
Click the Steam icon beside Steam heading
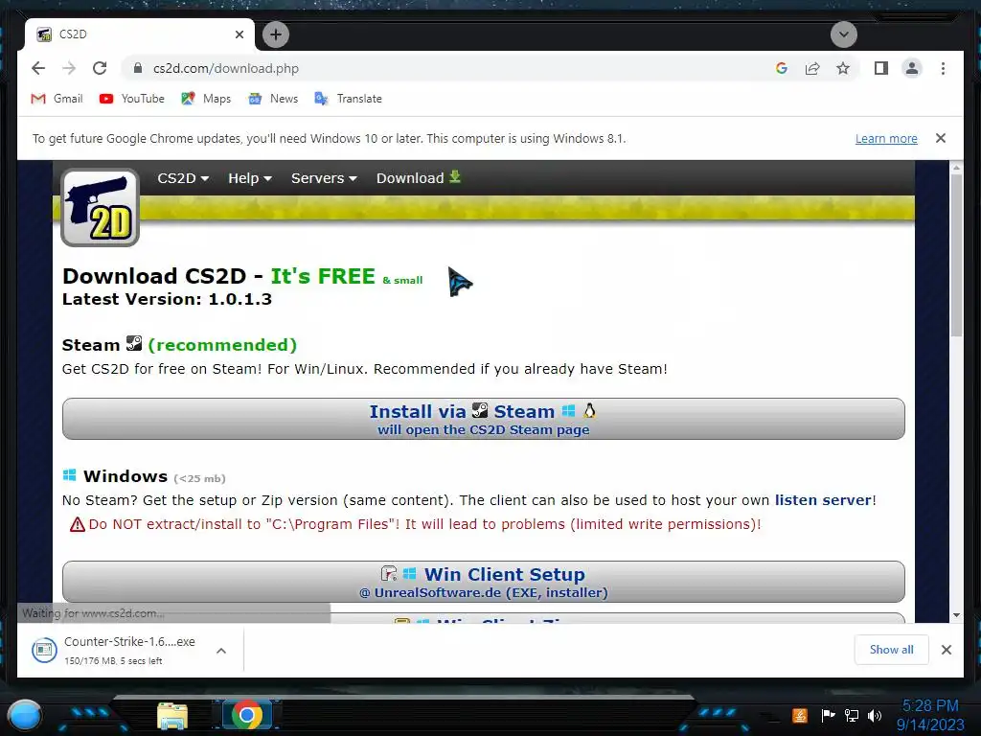coord(134,342)
